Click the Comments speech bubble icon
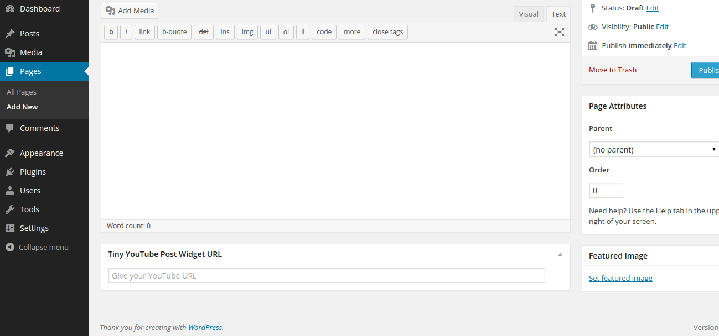Screen dimensions: 719x336 click(10, 128)
